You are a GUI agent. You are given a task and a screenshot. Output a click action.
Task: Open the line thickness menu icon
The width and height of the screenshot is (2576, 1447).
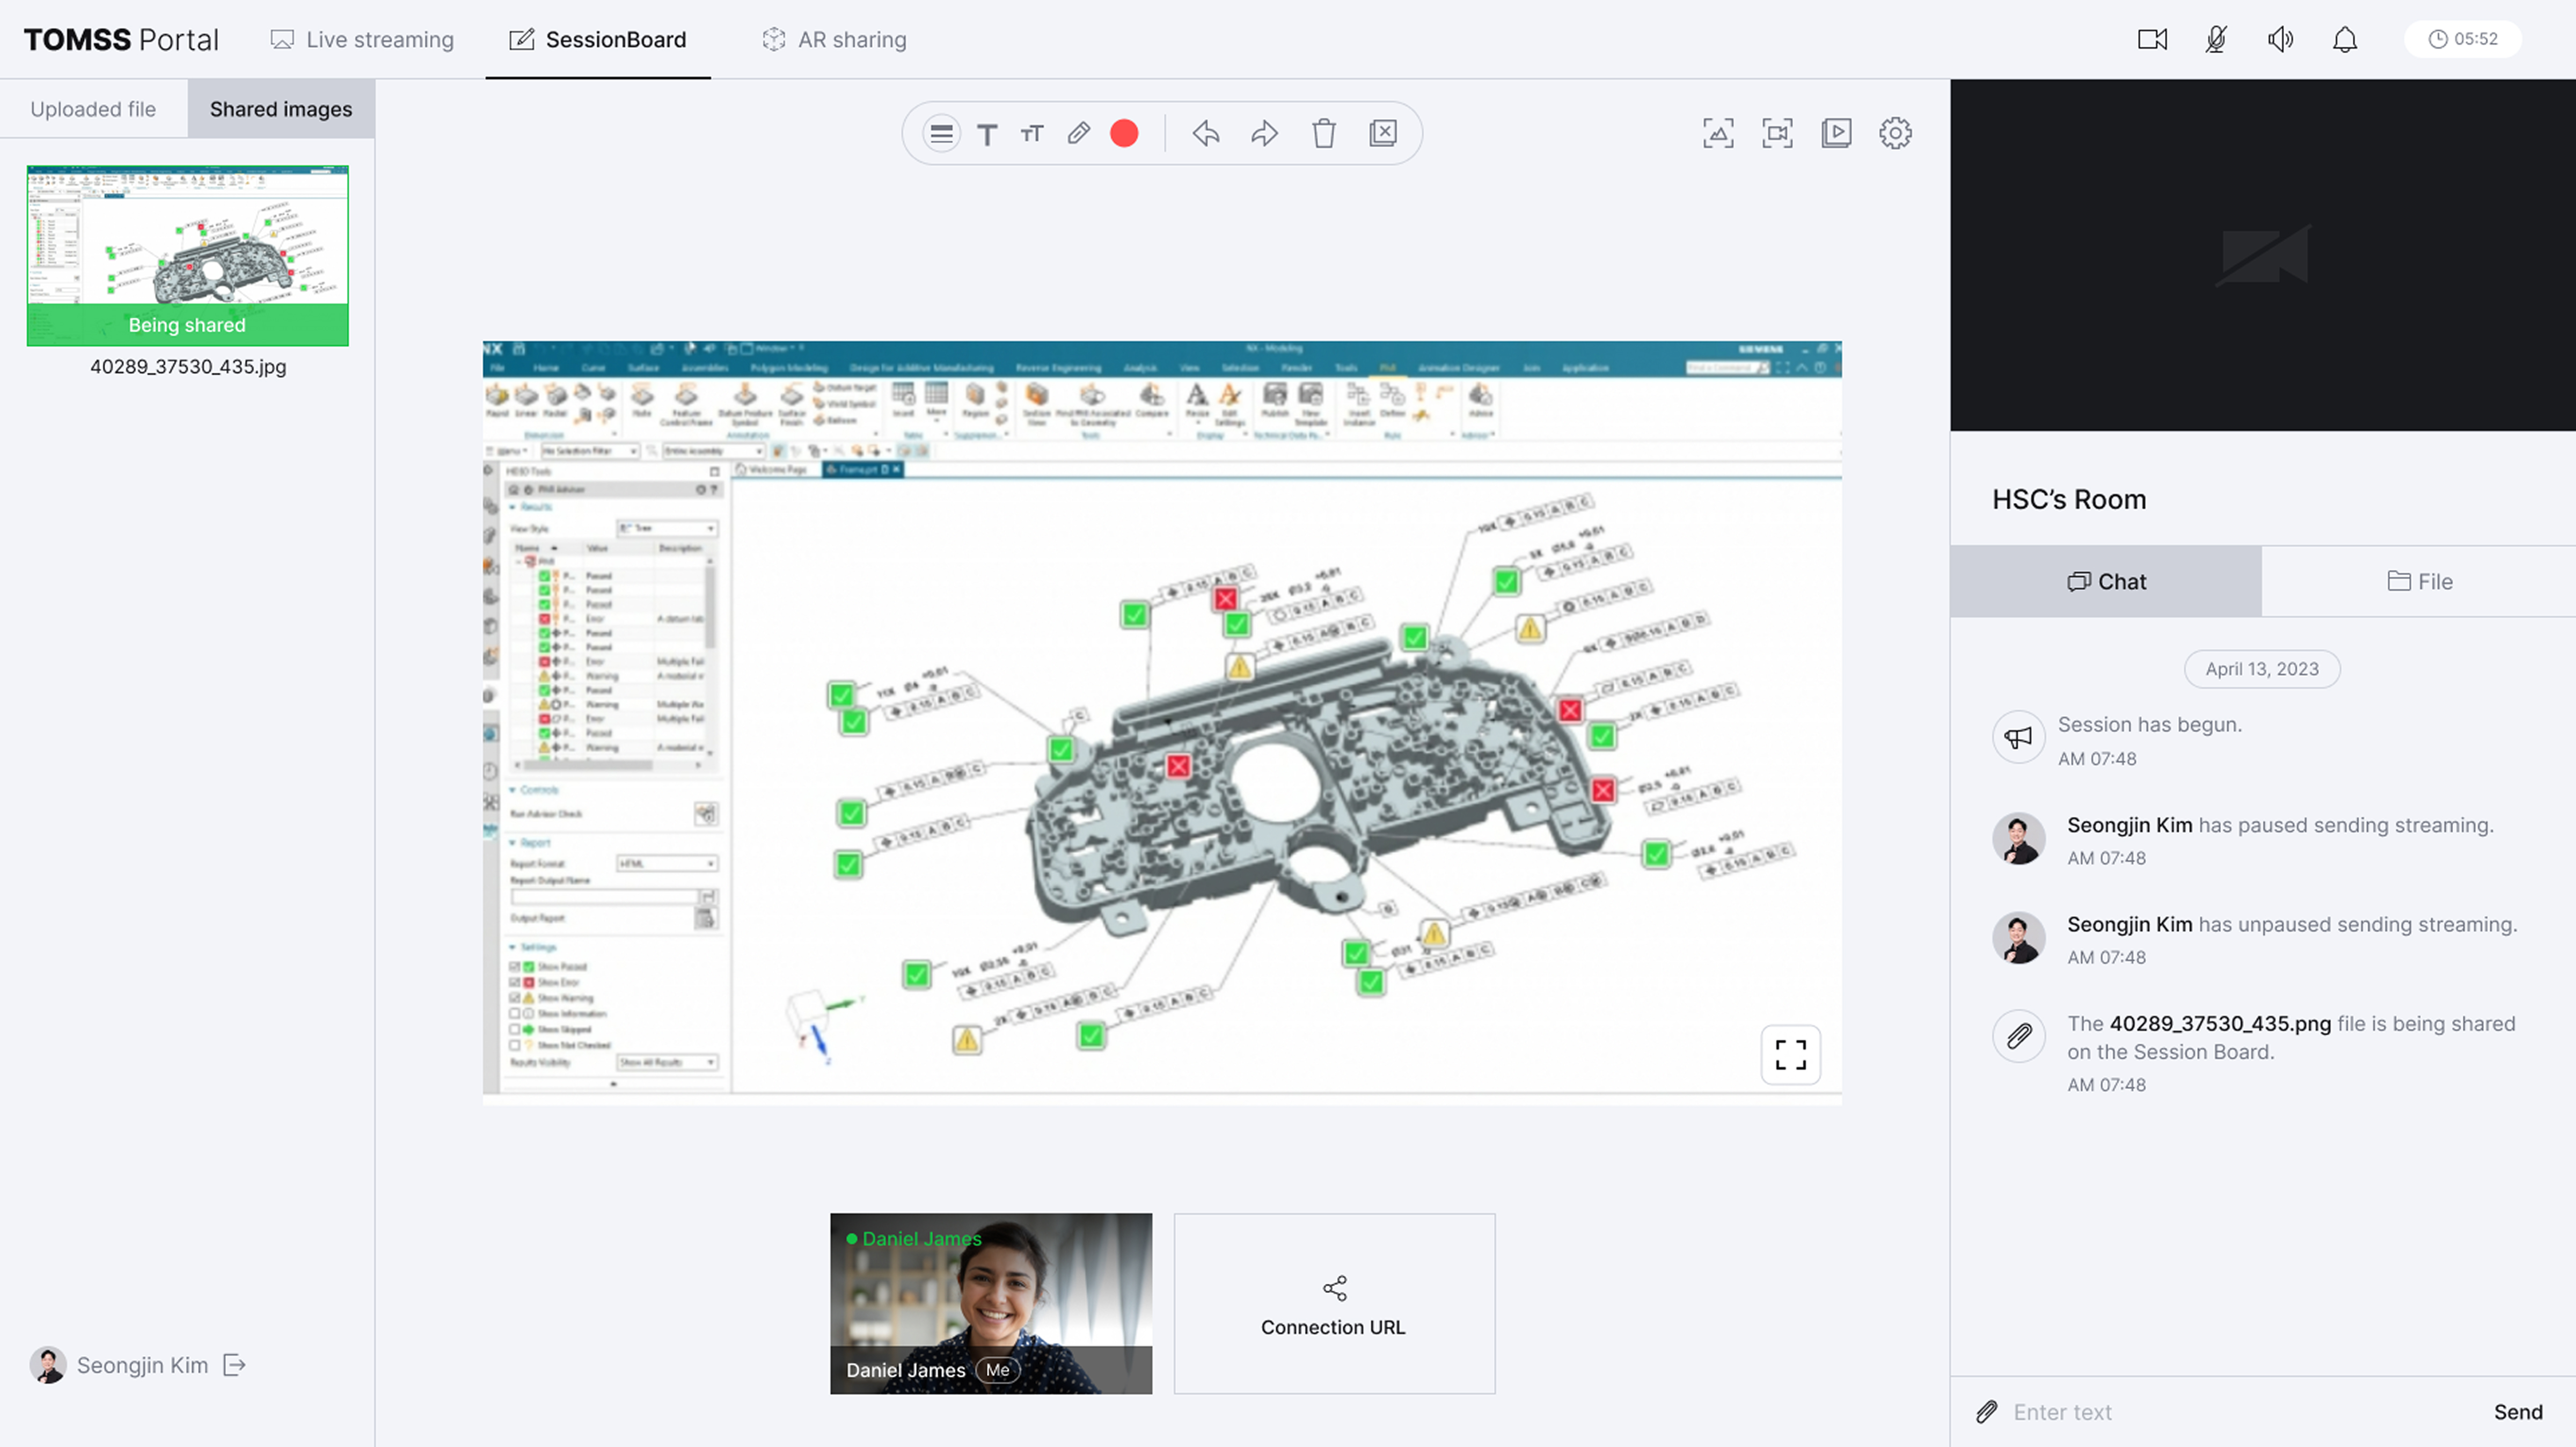pos(940,133)
